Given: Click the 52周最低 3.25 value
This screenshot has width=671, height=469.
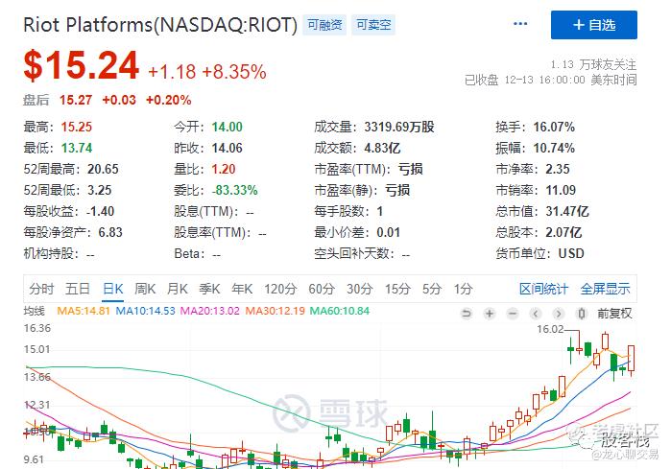Looking at the screenshot, I should click(100, 190).
